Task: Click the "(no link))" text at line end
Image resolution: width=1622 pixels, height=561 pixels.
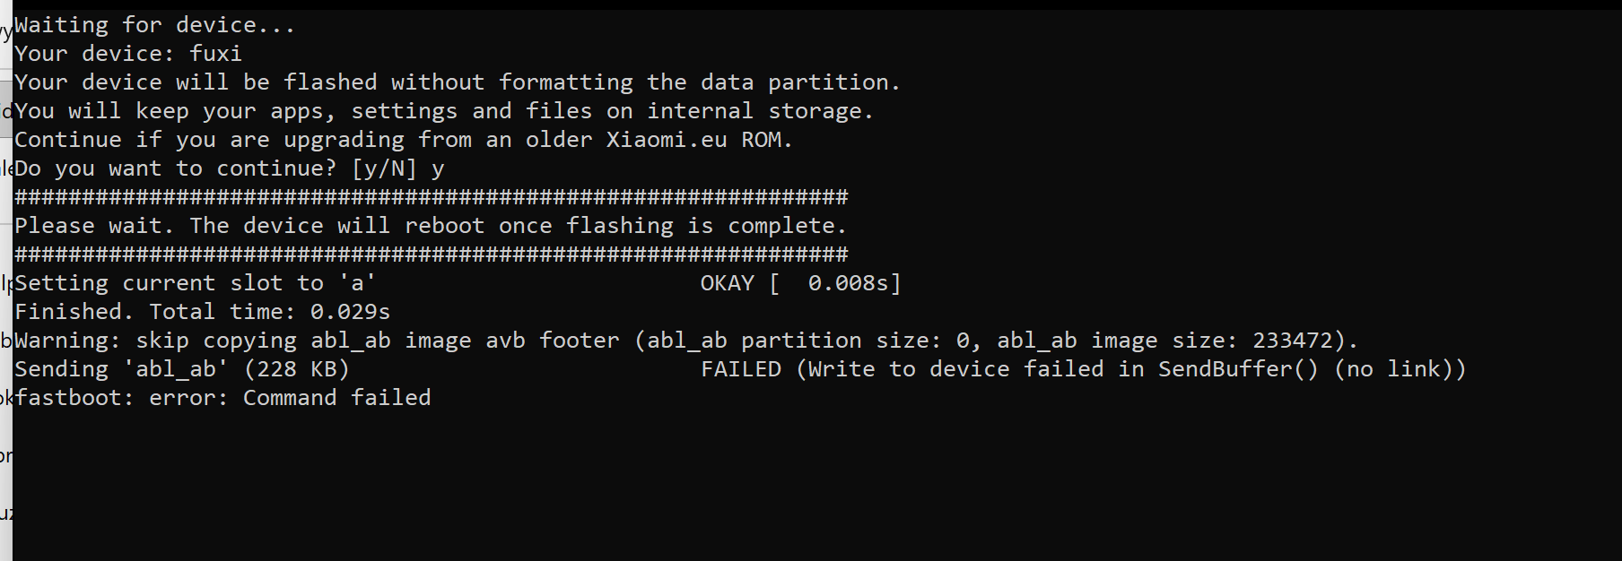Action: 1400,369
